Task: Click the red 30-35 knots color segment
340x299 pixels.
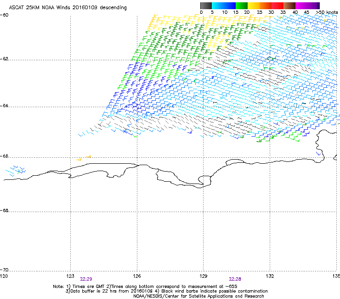Action: [278, 6]
